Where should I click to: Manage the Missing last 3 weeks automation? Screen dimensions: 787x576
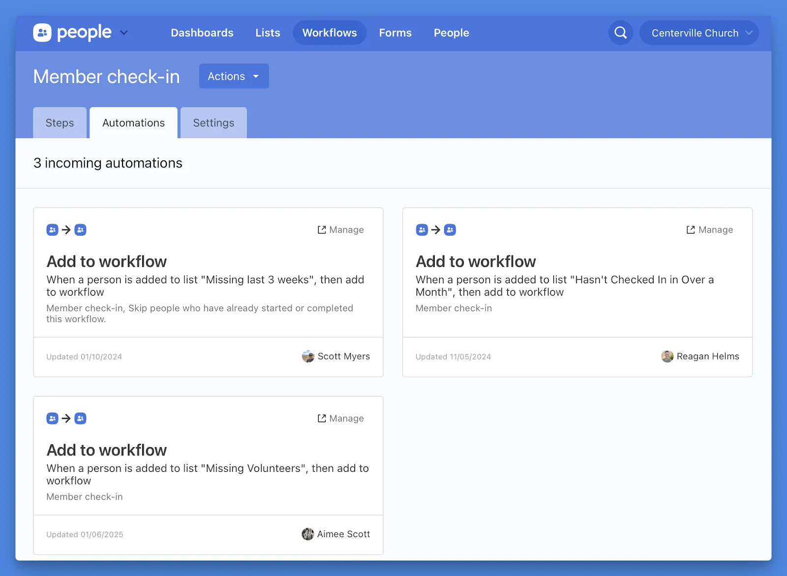(x=341, y=230)
